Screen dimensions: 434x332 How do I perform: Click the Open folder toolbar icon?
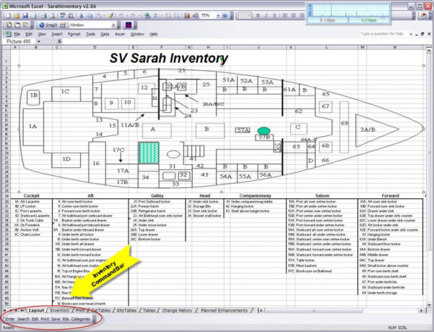17,14
